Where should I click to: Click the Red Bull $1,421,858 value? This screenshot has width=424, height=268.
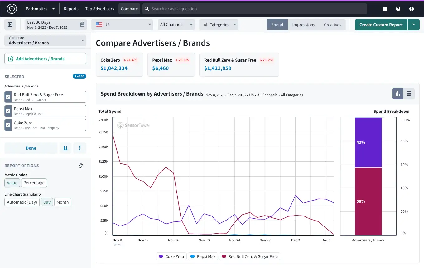[x=218, y=68]
